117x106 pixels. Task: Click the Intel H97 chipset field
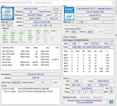point(36,78)
